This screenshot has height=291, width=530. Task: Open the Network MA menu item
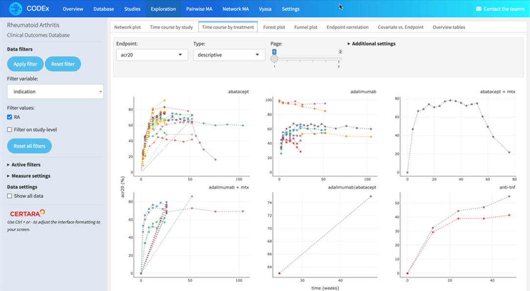point(236,9)
